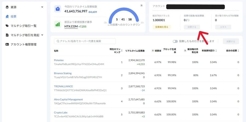Click the 99.59% block rate value
Image resolution: width=246 pixels, height=122 pixels.
(172, 75)
